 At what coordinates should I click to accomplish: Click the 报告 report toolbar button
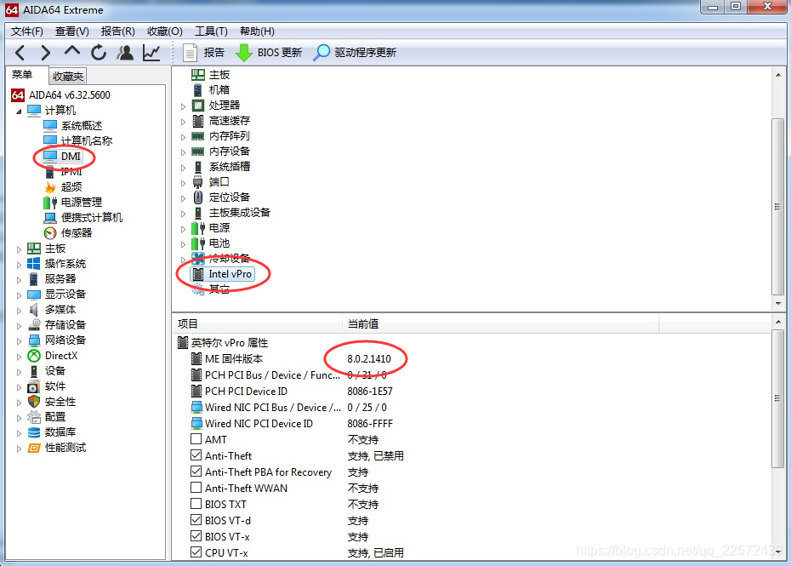(x=204, y=53)
